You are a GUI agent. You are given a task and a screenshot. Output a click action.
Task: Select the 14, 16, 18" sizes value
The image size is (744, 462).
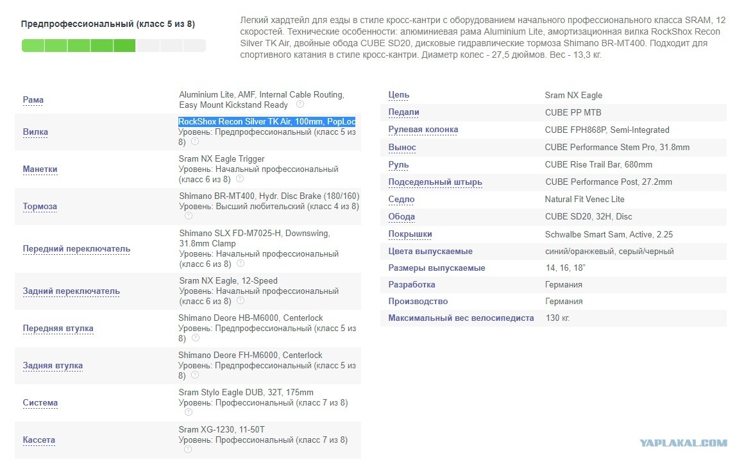(x=565, y=268)
